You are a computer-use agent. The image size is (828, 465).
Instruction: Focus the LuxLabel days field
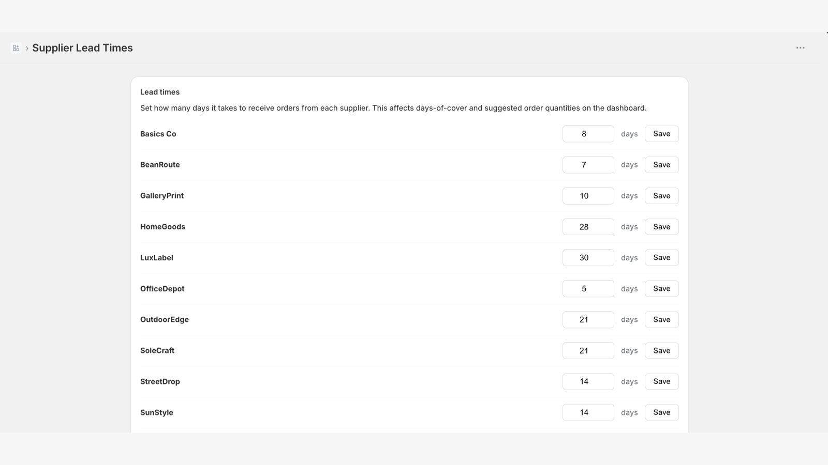tap(588, 258)
